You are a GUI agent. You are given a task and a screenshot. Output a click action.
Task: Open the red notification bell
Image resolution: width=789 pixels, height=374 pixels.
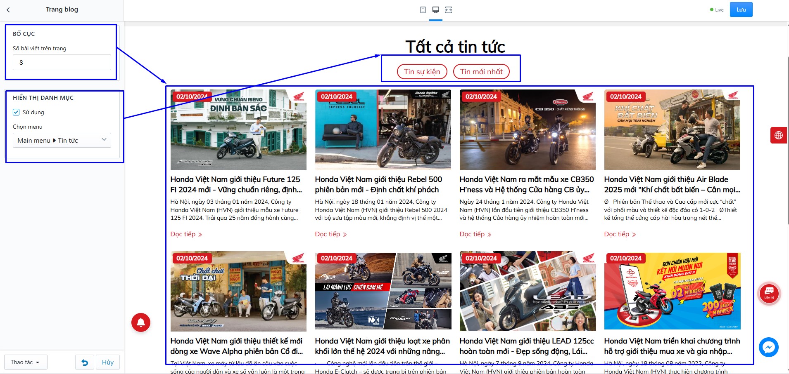point(141,322)
